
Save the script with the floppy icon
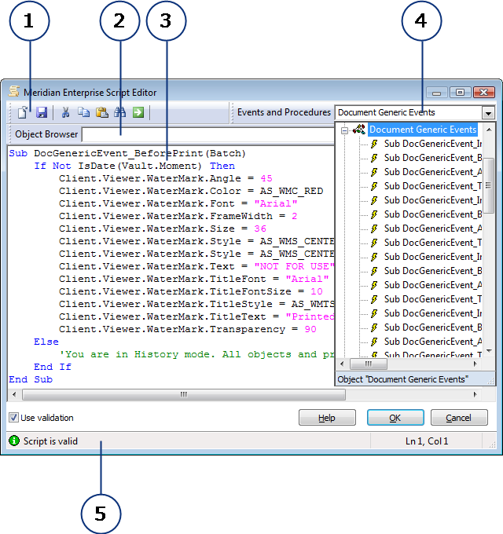coord(42,112)
